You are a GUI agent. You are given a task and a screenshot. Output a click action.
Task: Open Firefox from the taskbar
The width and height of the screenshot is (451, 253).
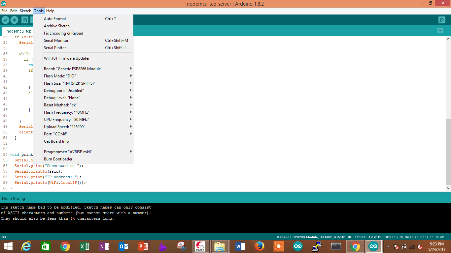pyautogui.click(x=260, y=246)
